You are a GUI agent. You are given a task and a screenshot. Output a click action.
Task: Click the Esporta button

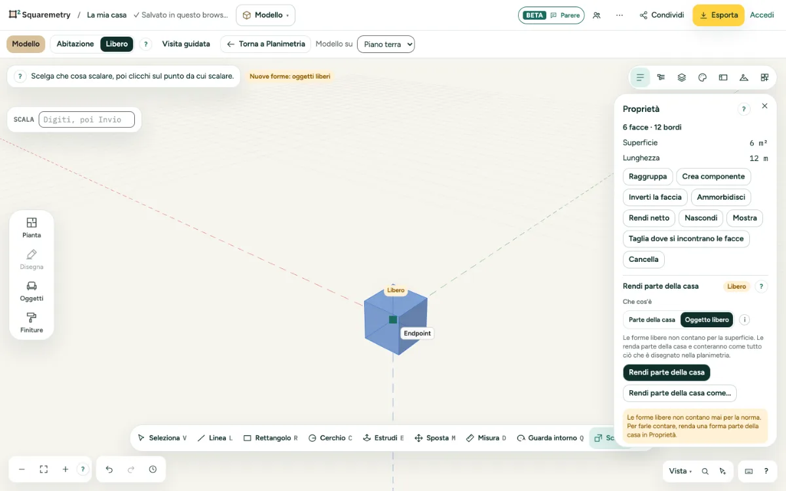coord(719,15)
